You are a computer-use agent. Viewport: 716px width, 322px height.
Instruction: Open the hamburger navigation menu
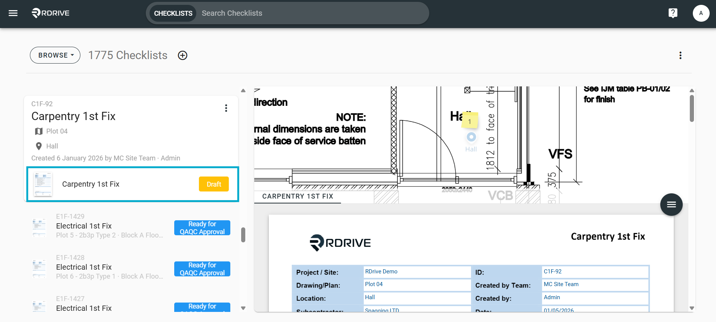13,13
